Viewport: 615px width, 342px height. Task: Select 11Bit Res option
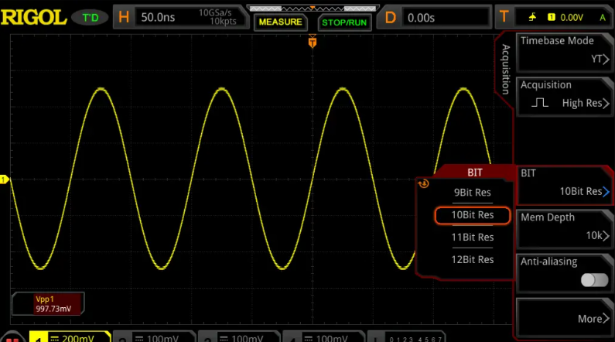click(472, 238)
